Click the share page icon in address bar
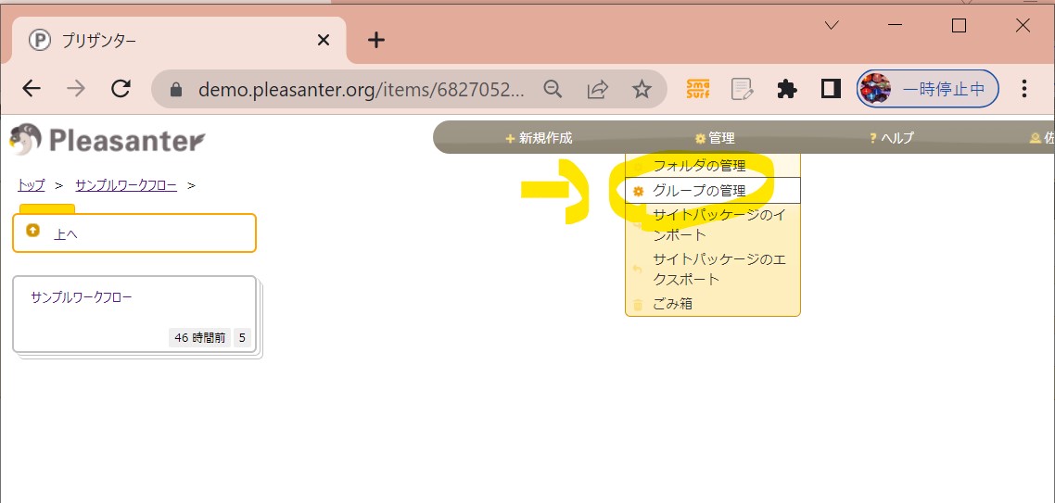This screenshot has width=1055, height=503. (x=598, y=89)
